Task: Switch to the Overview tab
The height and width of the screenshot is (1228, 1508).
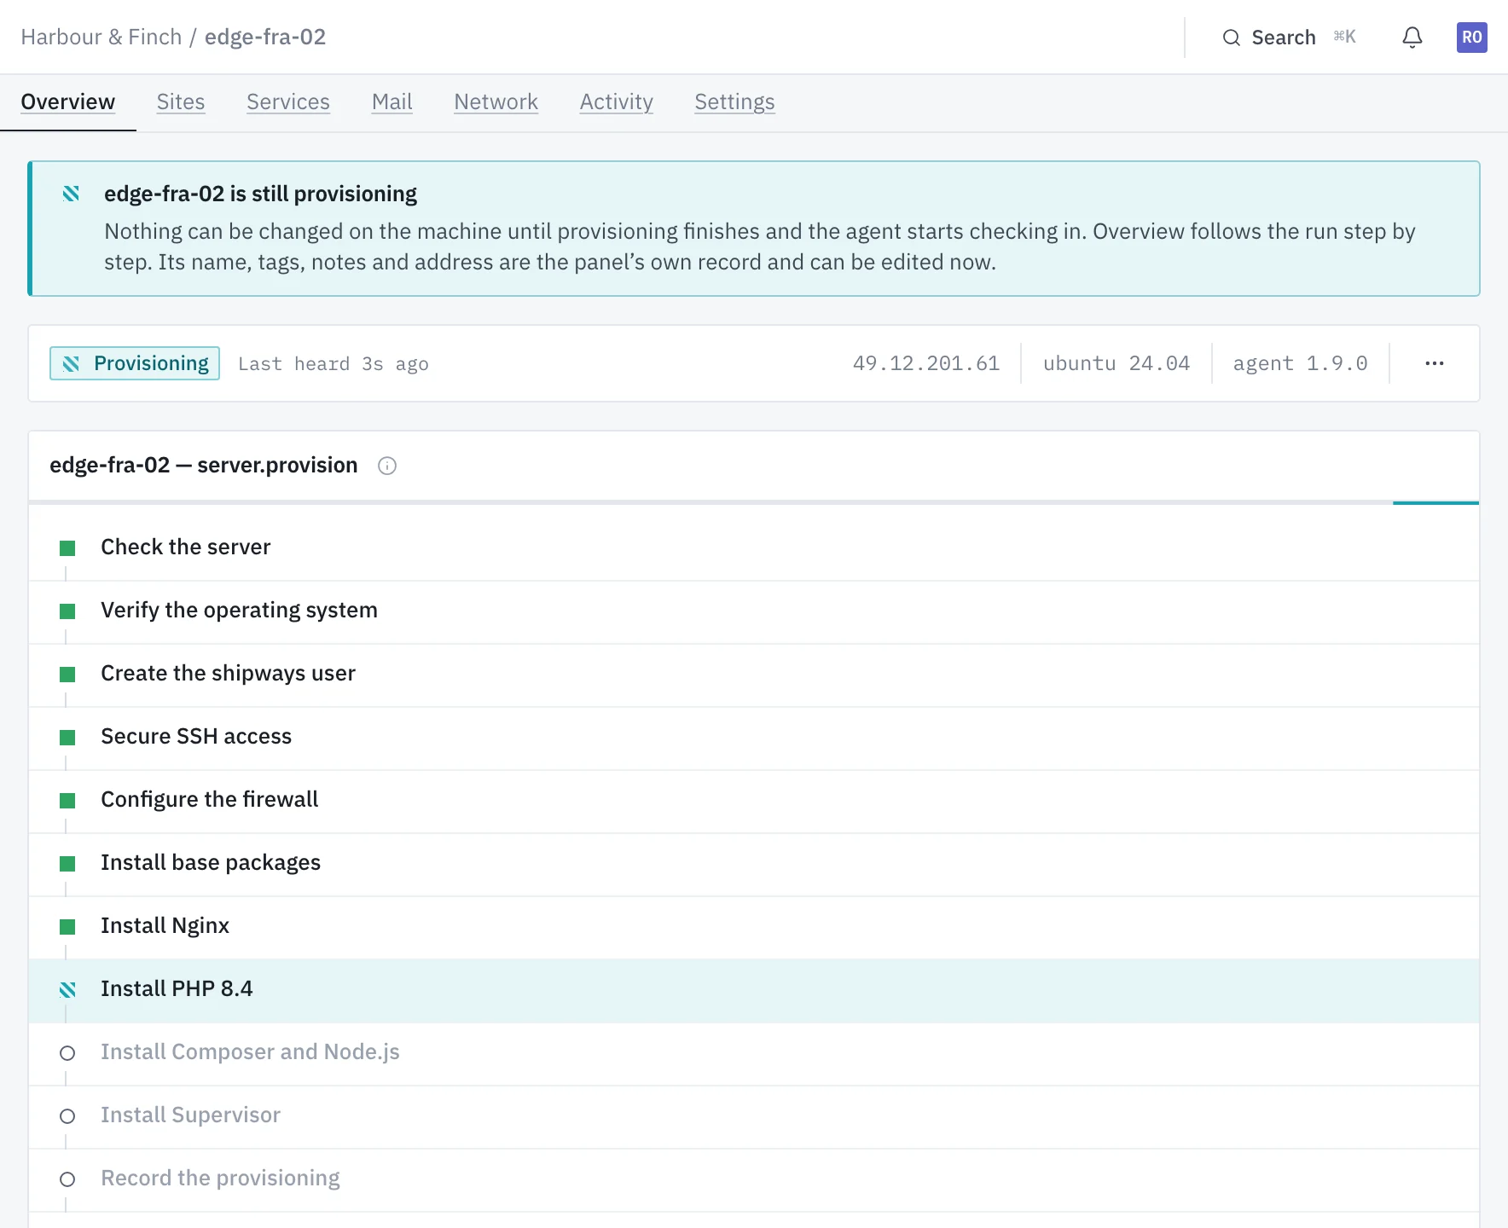Action: coord(68,102)
